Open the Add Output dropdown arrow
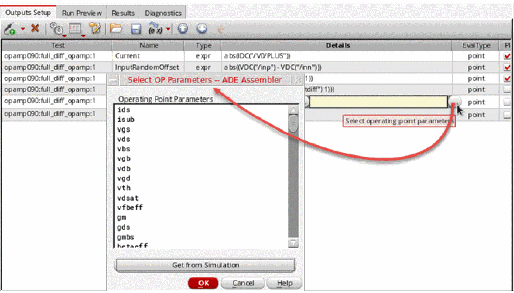Screen dimensions: 514x293 23,29
